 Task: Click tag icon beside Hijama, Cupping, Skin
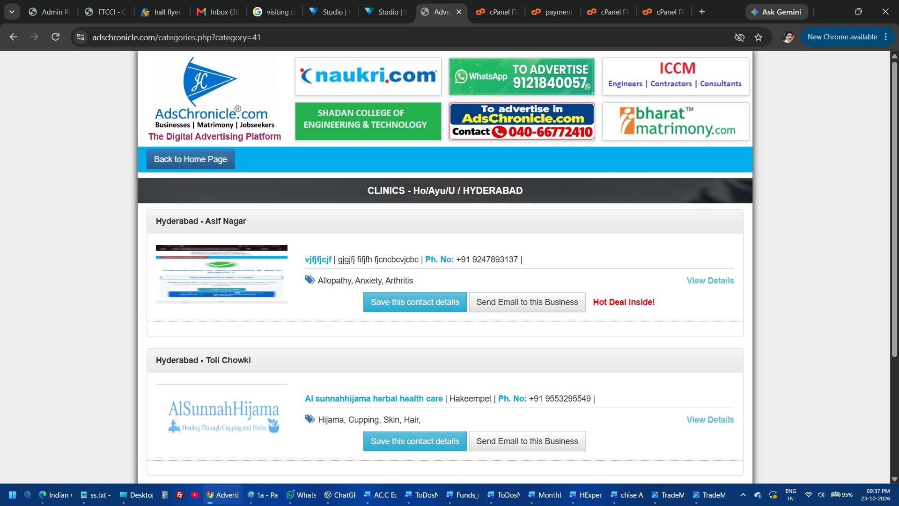pyautogui.click(x=310, y=419)
